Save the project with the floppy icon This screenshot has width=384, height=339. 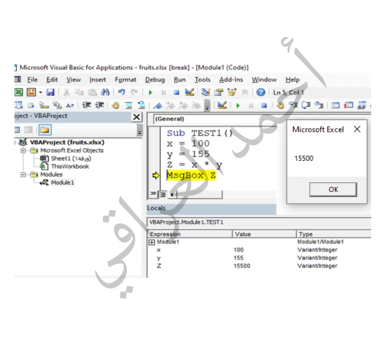tap(51, 92)
